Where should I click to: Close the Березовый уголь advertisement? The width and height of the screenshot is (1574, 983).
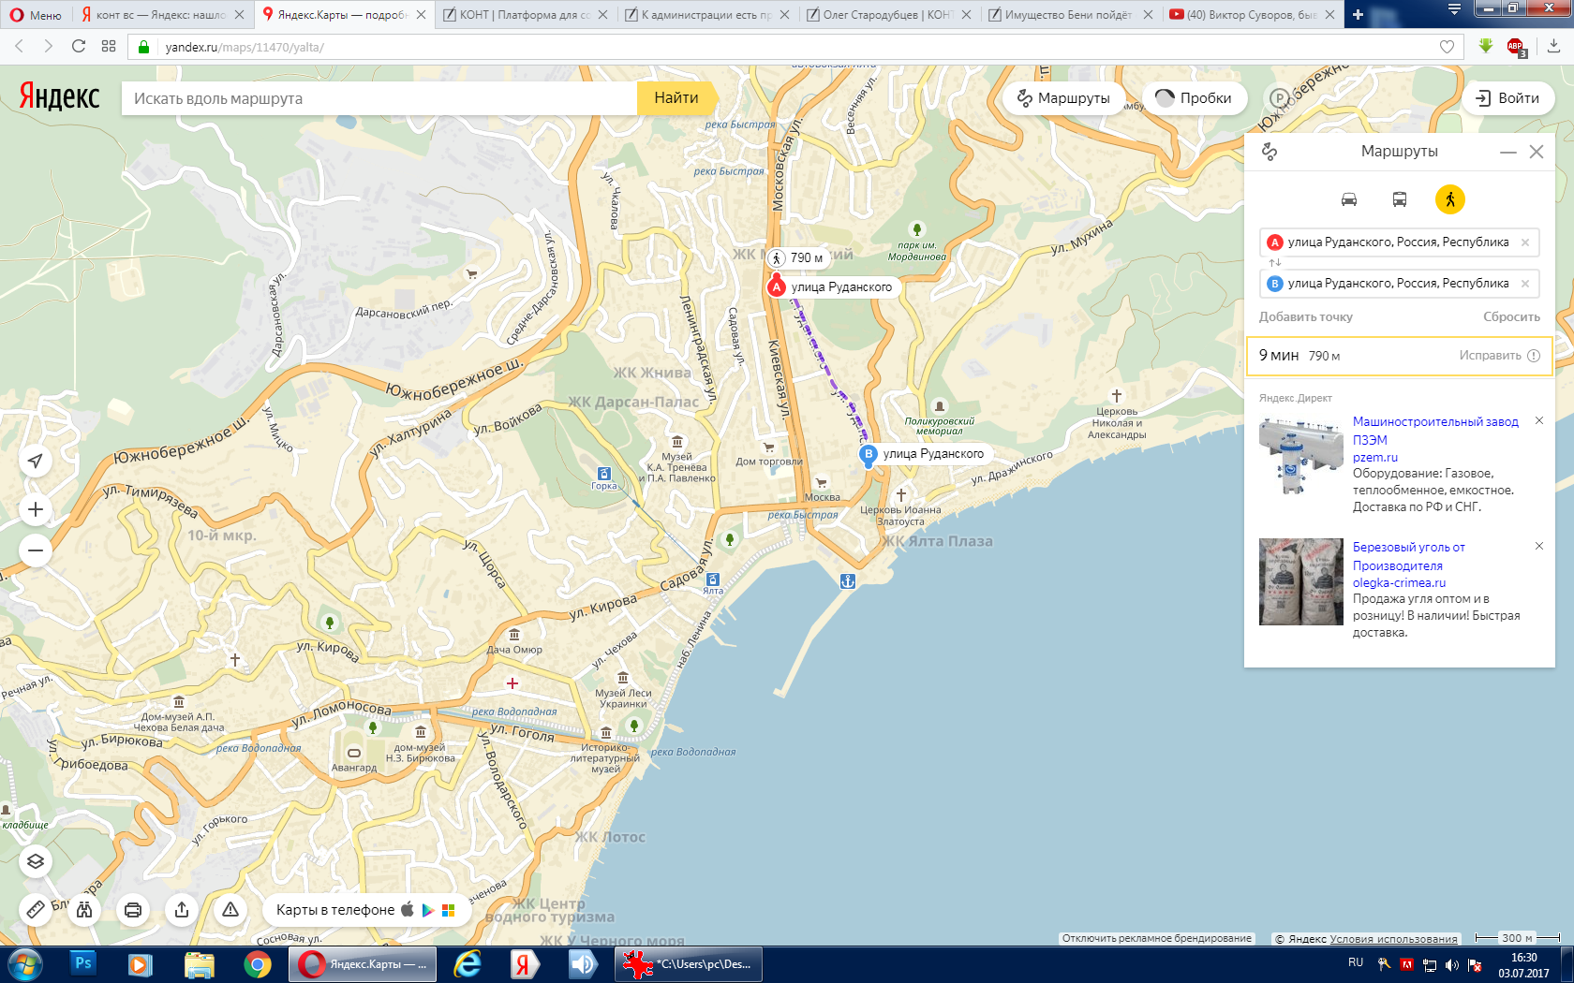pyautogui.click(x=1539, y=547)
